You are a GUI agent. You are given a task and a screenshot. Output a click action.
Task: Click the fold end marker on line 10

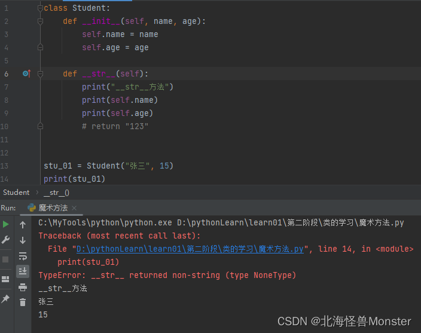(40, 126)
